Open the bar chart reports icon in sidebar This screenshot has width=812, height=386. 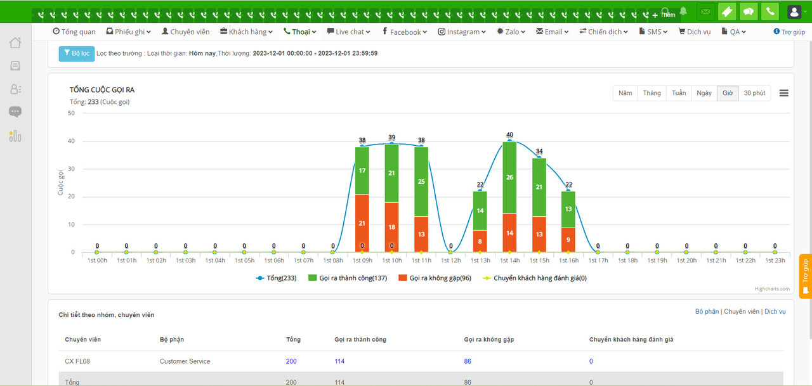coord(15,136)
